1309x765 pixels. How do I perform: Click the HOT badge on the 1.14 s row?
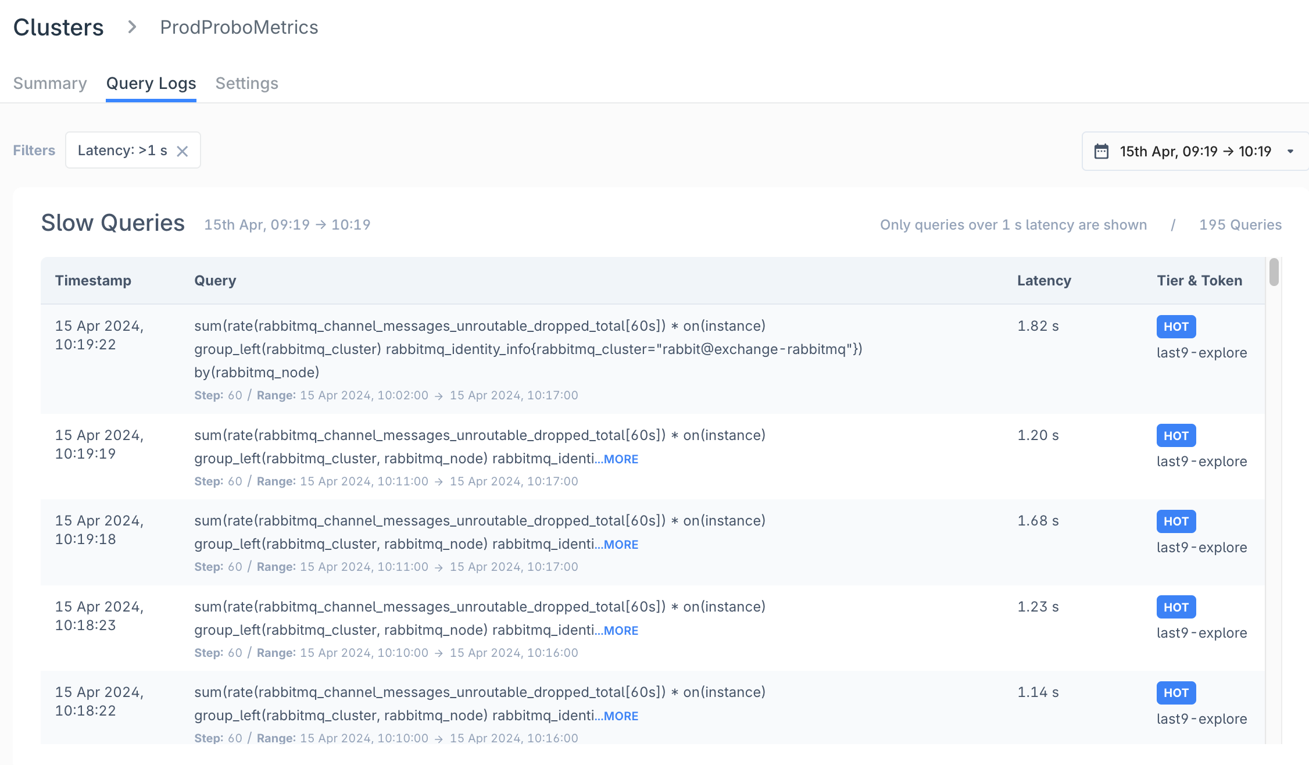click(1176, 693)
